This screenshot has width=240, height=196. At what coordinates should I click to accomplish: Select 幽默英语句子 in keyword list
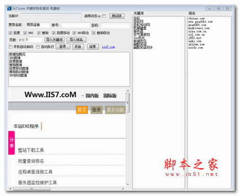(x=143, y=48)
